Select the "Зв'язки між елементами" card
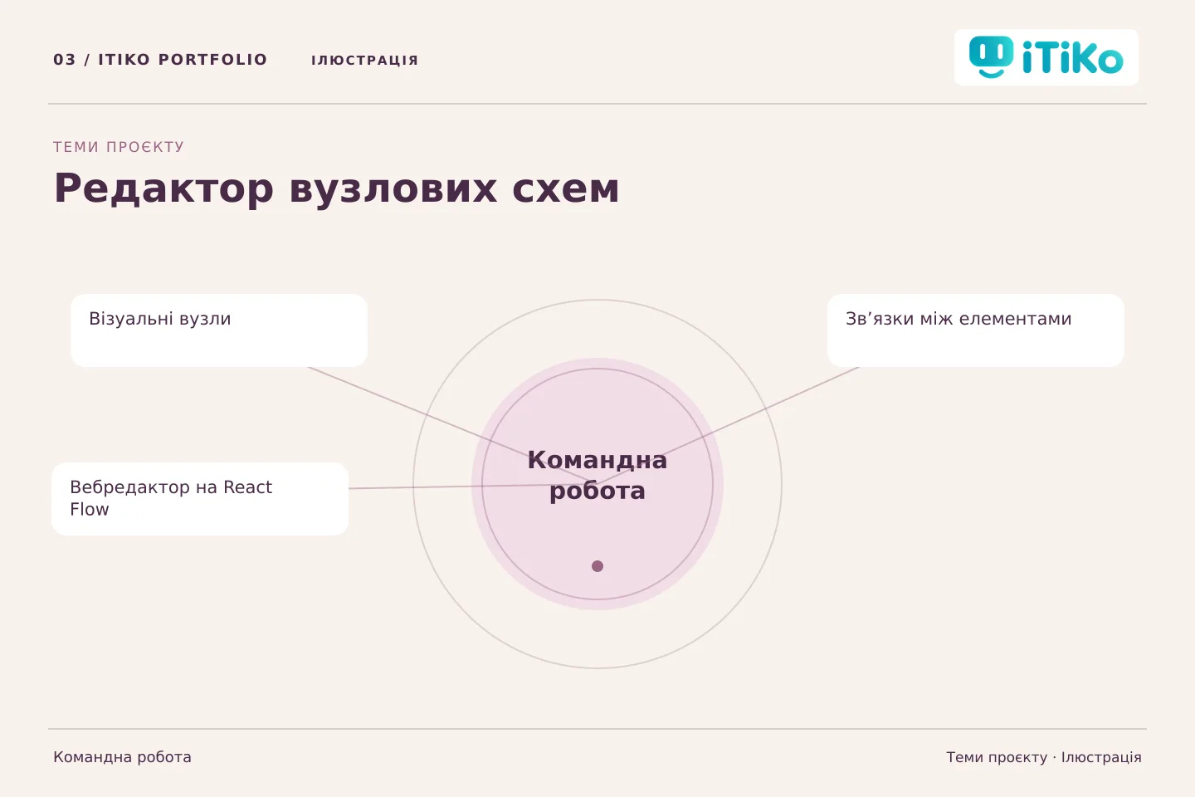The image size is (1195, 797). 976,330
